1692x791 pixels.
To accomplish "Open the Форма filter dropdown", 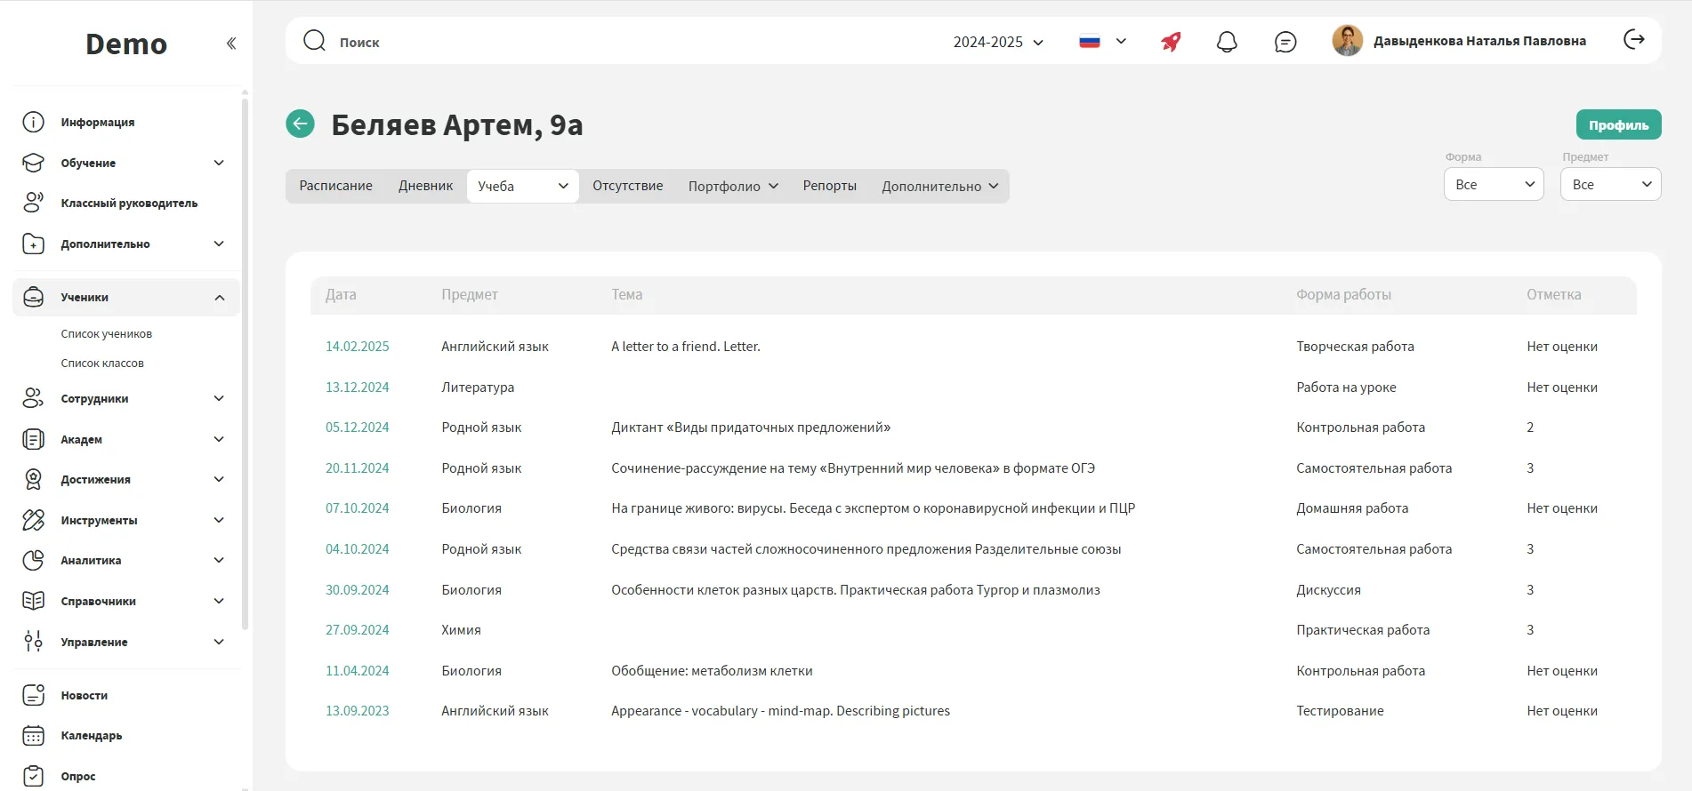I will click(x=1493, y=185).
